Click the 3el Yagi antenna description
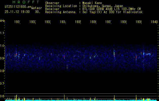Screen dimensions: 159x101 tap(112, 12)
